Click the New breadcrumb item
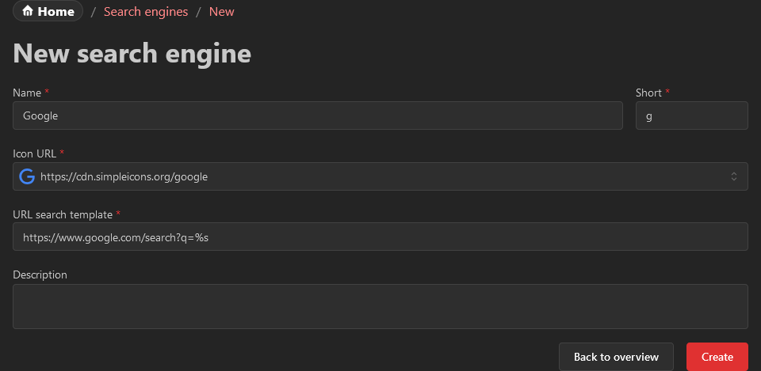Image resolution: width=761 pixels, height=371 pixels. [221, 12]
